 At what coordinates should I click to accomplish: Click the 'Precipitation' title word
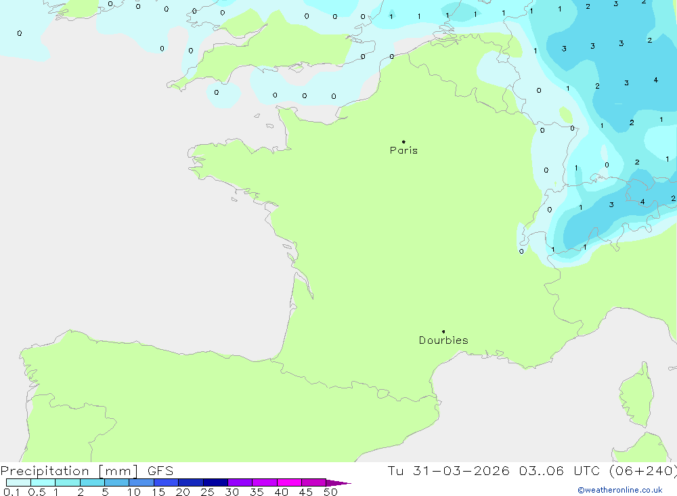point(45,471)
